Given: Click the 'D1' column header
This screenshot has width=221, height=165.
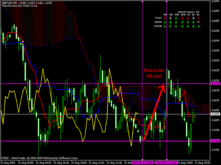Looking at the screenshot, I should click(198, 14).
